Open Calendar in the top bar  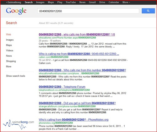pos(114,2)
